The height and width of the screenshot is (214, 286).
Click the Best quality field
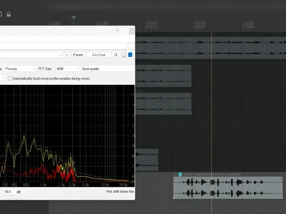click(108, 69)
